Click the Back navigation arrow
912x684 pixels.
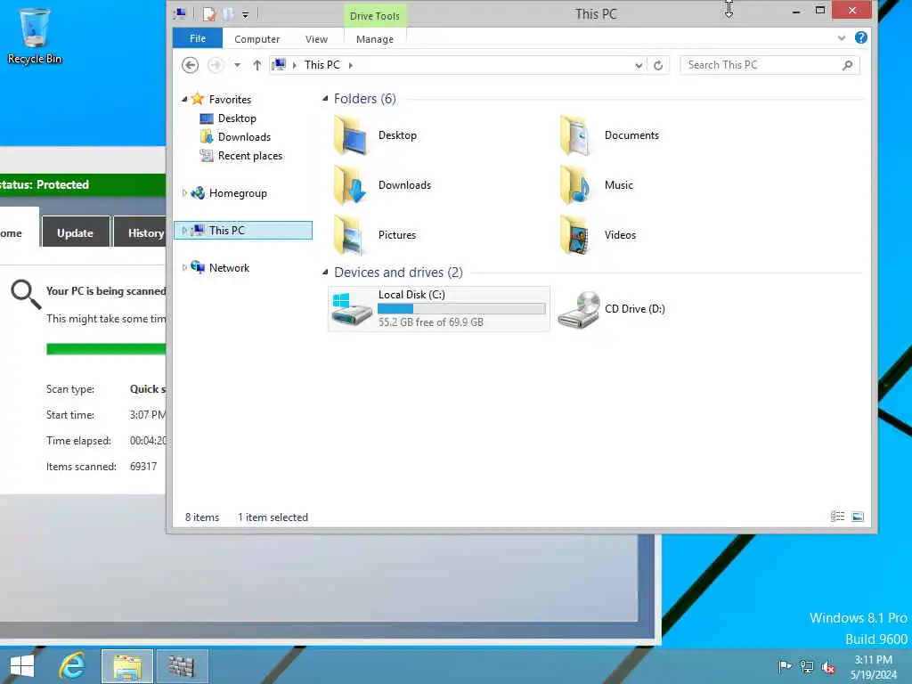(x=191, y=65)
